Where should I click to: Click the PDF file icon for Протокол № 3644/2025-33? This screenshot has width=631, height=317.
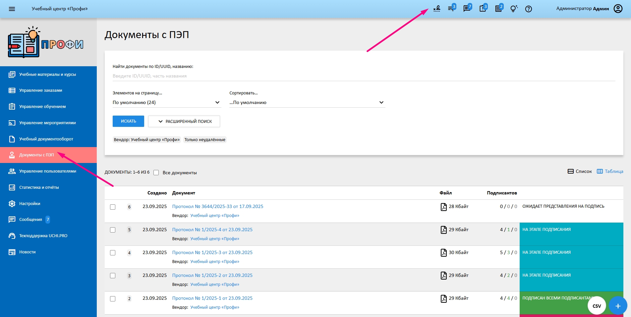tap(443, 207)
